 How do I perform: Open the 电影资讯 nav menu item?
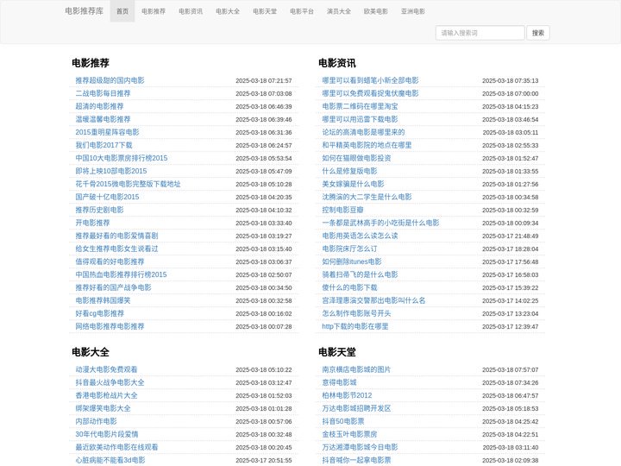click(x=191, y=11)
